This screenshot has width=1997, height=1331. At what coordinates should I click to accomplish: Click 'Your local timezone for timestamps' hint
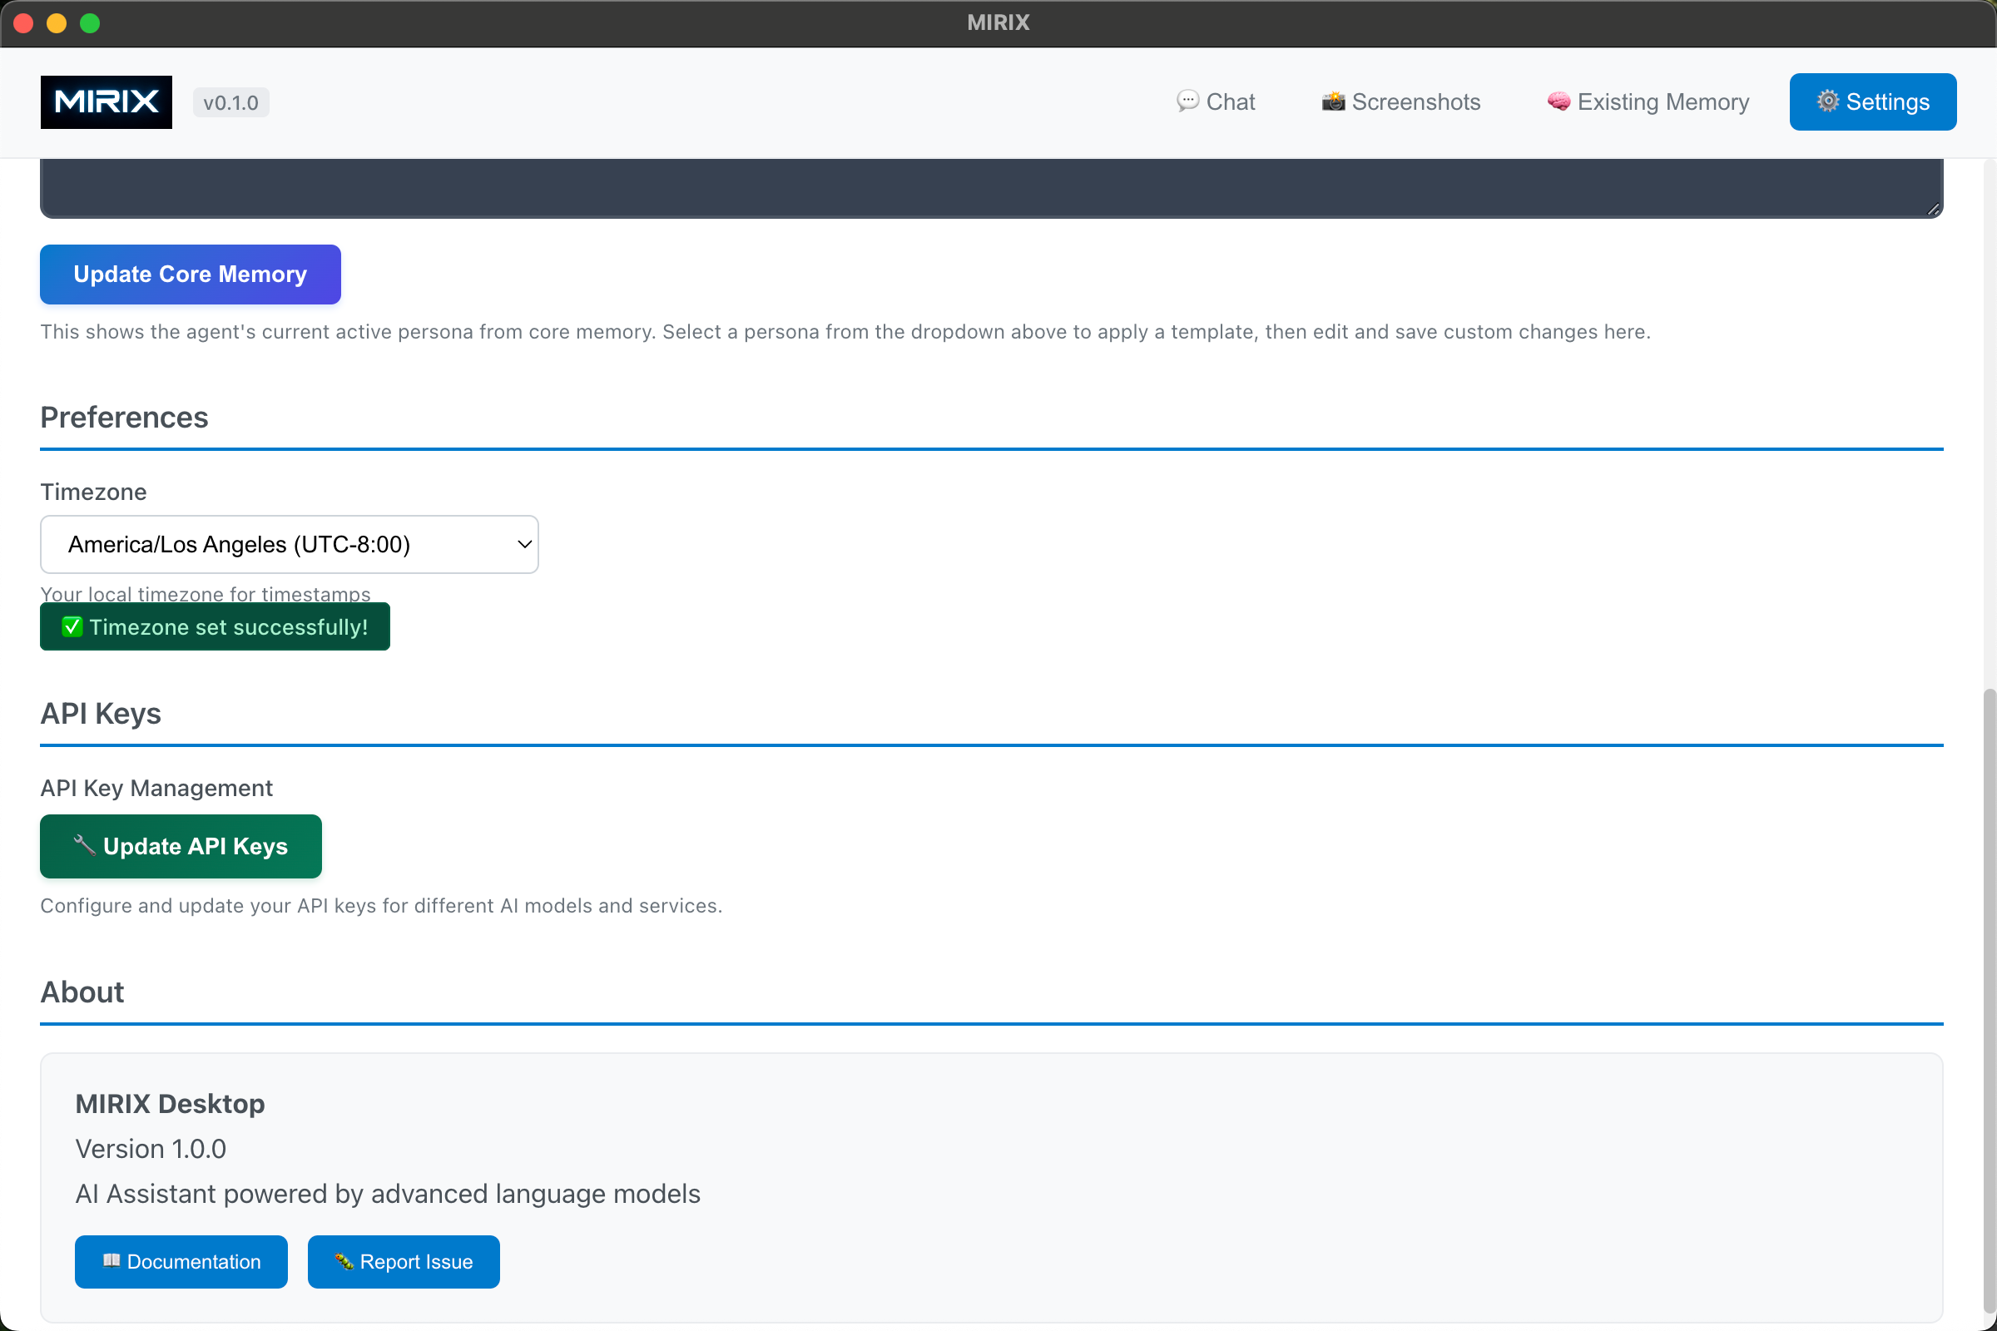click(206, 593)
